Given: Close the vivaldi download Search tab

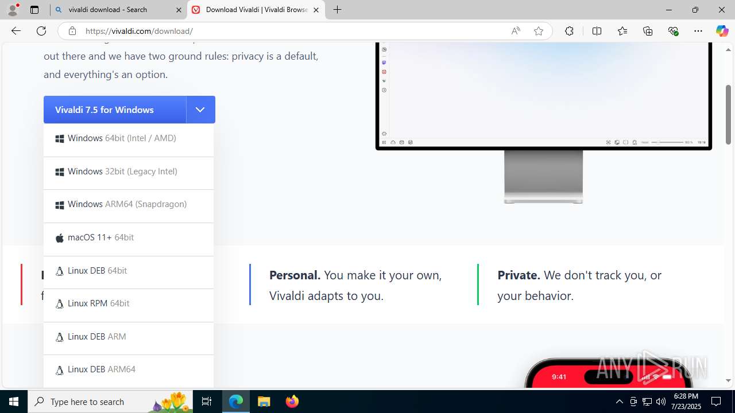Looking at the screenshot, I should [178, 10].
